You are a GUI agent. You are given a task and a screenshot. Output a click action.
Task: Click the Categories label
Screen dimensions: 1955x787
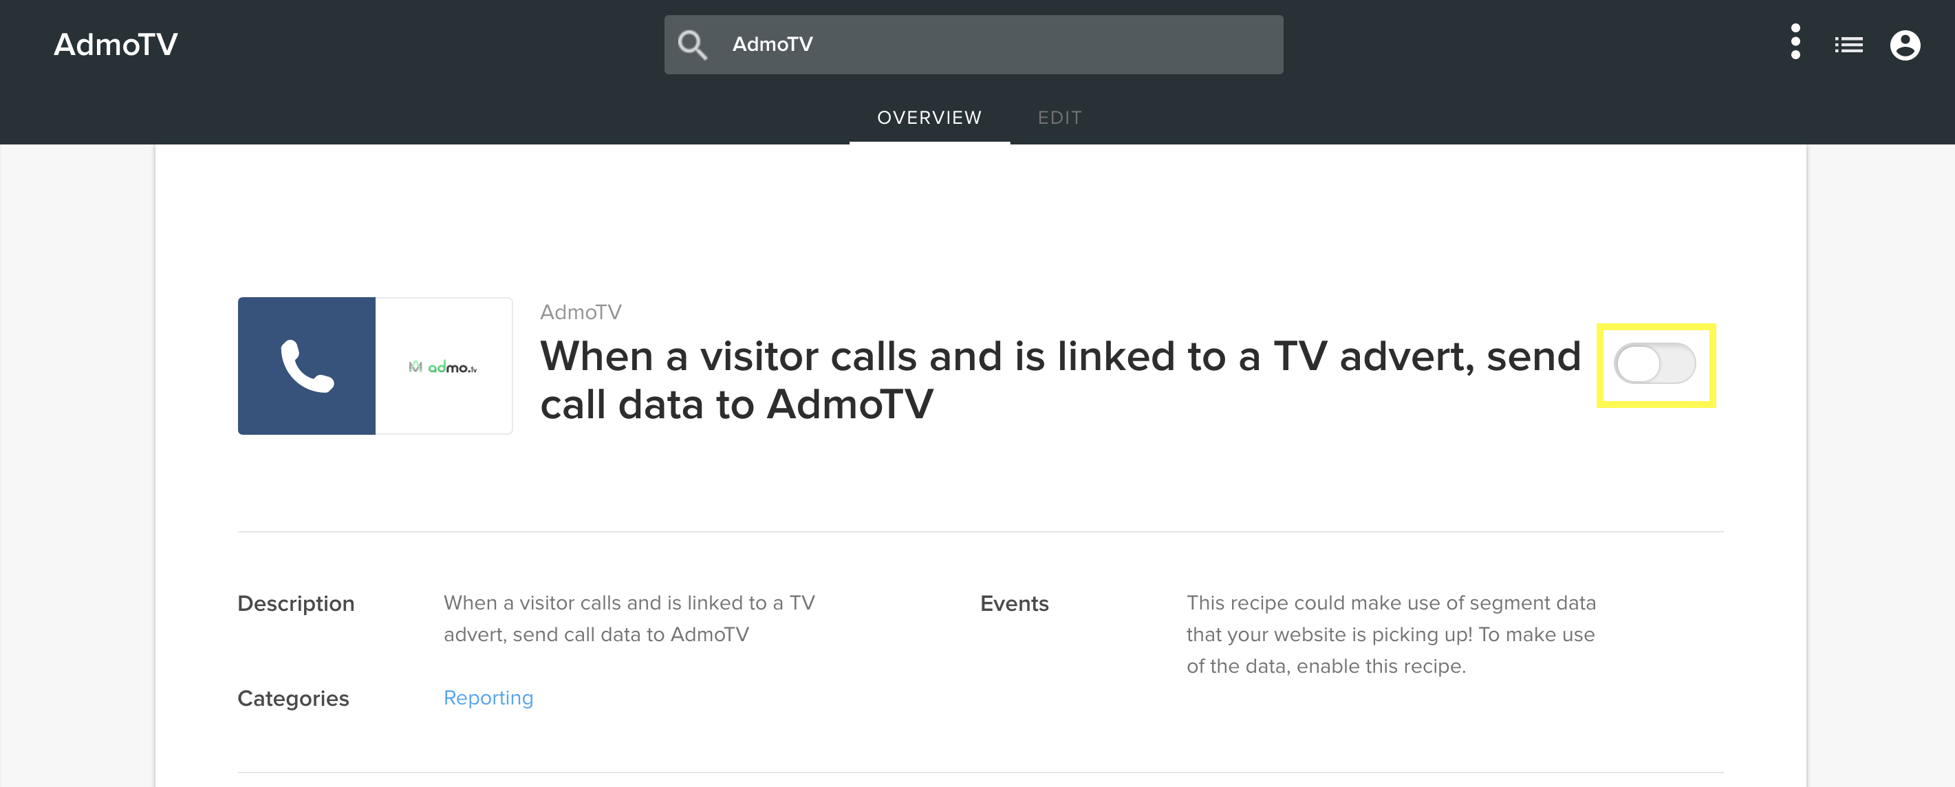[x=293, y=698]
